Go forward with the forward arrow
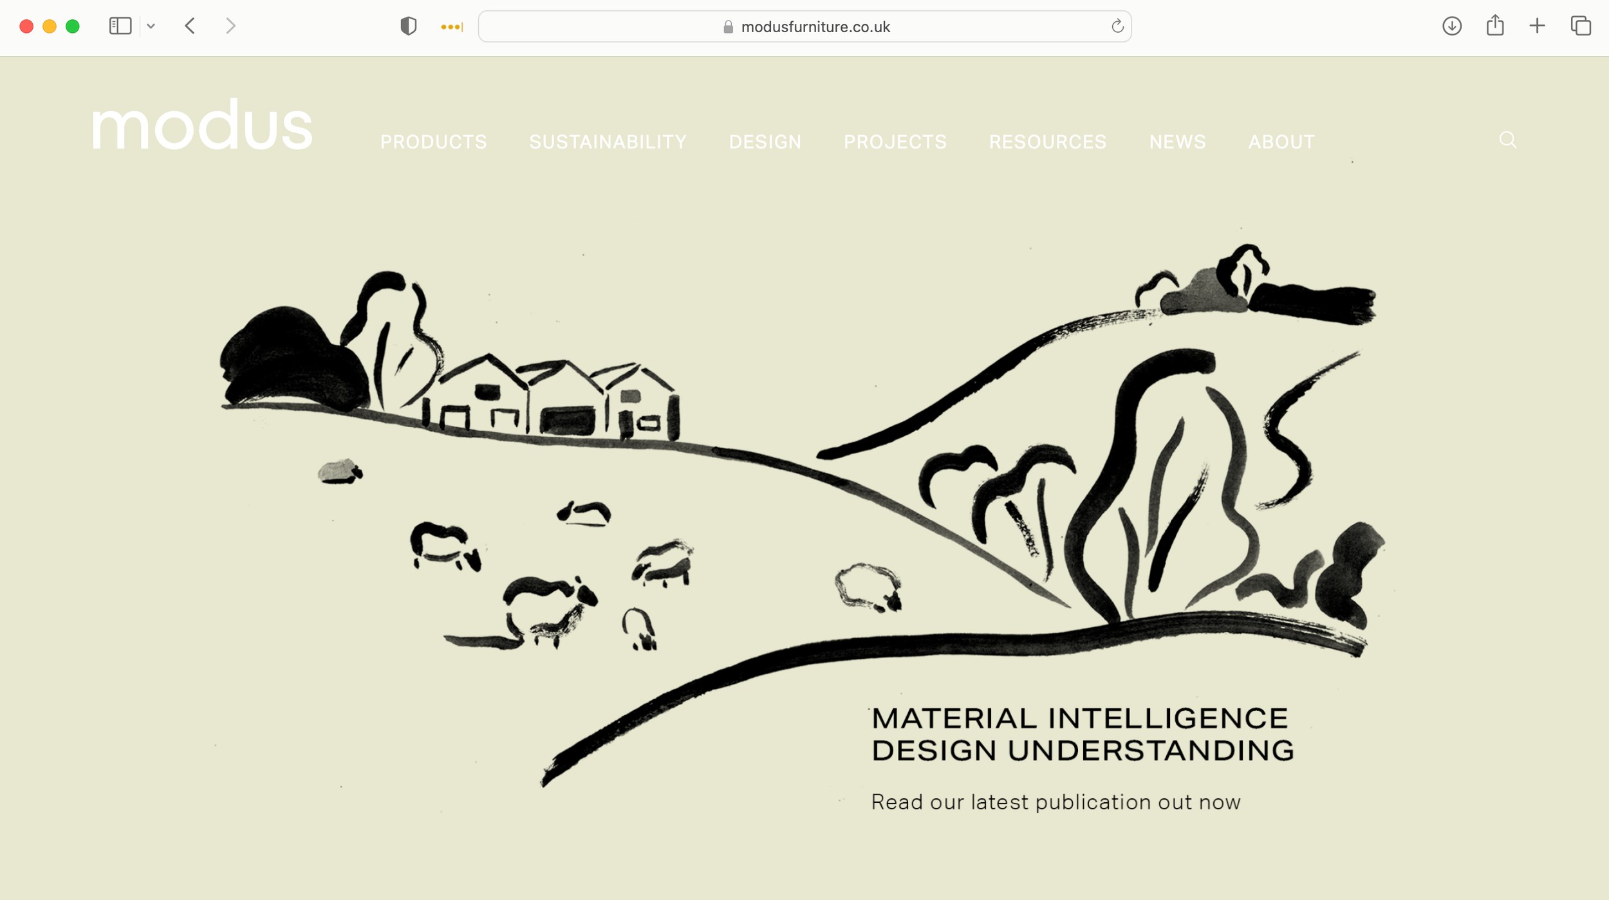 230,26
